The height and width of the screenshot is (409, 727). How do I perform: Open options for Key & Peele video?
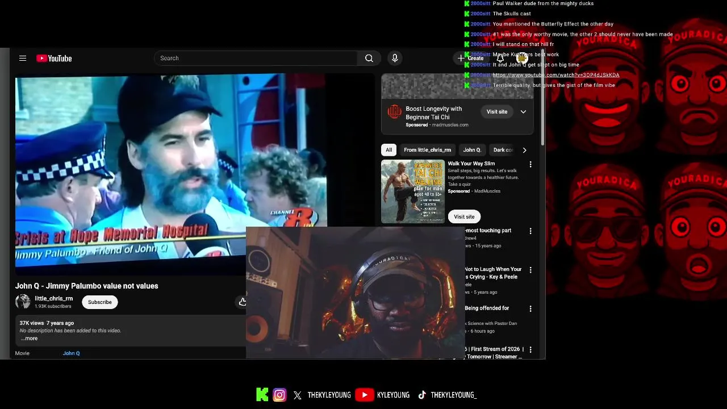(530, 270)
